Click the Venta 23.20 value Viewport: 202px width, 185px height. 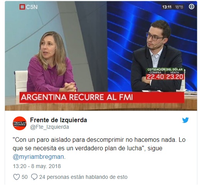click(175, 77)
